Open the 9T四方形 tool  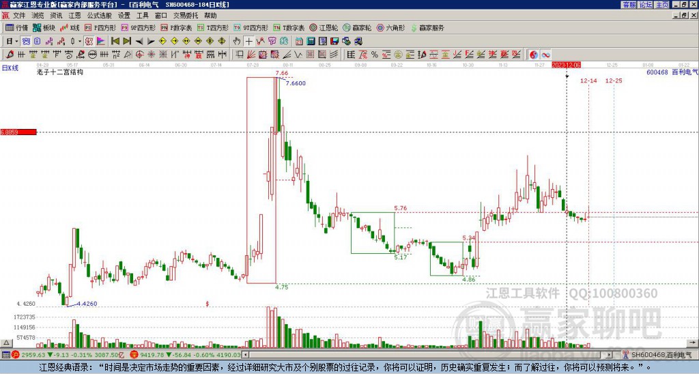click(x=251, y=27)
